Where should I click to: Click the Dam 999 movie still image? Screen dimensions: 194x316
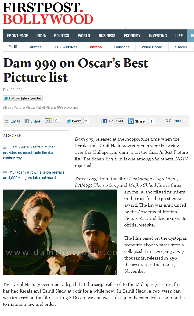[60, 232]
